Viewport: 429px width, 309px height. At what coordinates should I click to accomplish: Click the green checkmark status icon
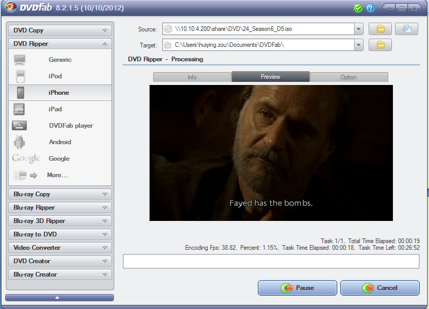358,8
